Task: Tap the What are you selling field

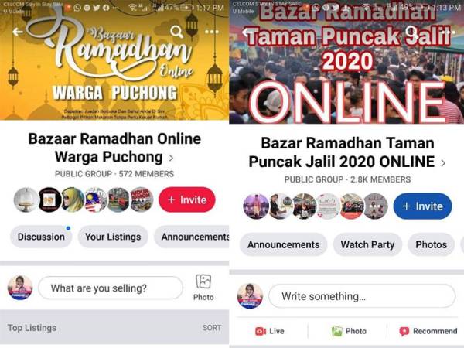Action: coord(111,288)
